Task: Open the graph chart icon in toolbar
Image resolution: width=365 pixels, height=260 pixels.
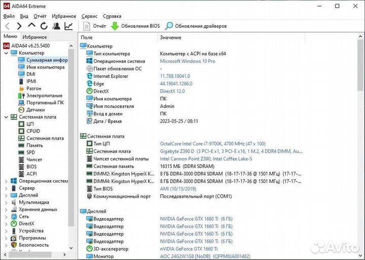Action: (69, 26)
